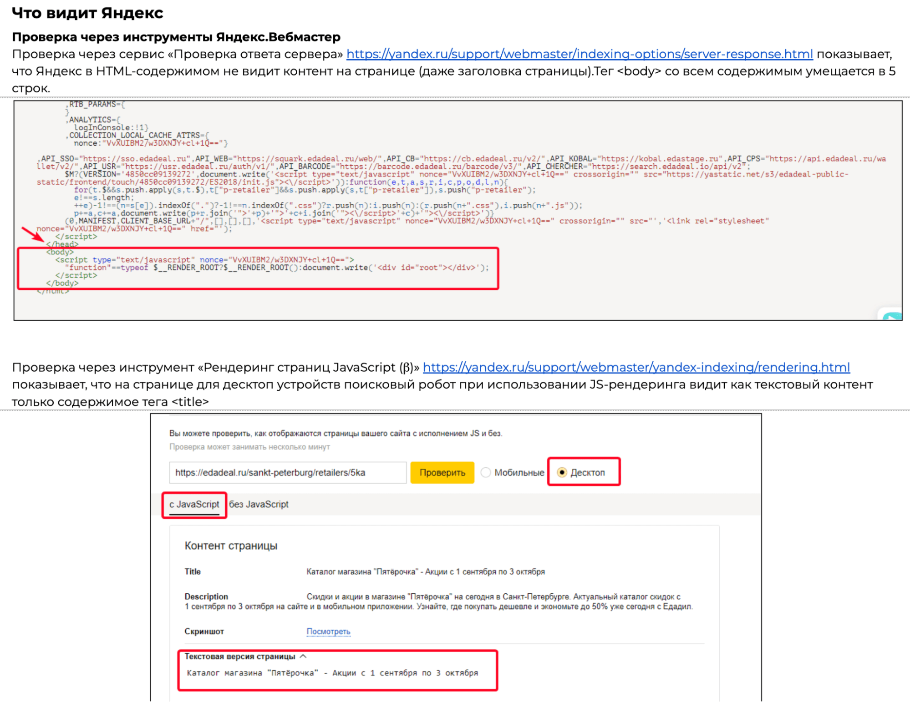Click the Title value text about Пятёрочка
The width and height of the screenshot is (910, 702).
tap(425, 572)
